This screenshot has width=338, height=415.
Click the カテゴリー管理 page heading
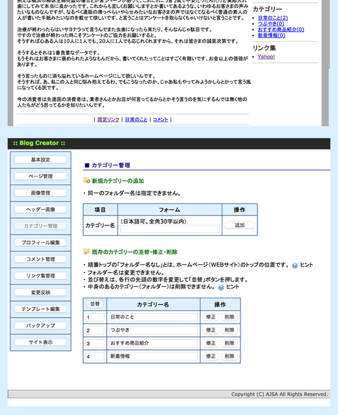click(x=111, y=165)
